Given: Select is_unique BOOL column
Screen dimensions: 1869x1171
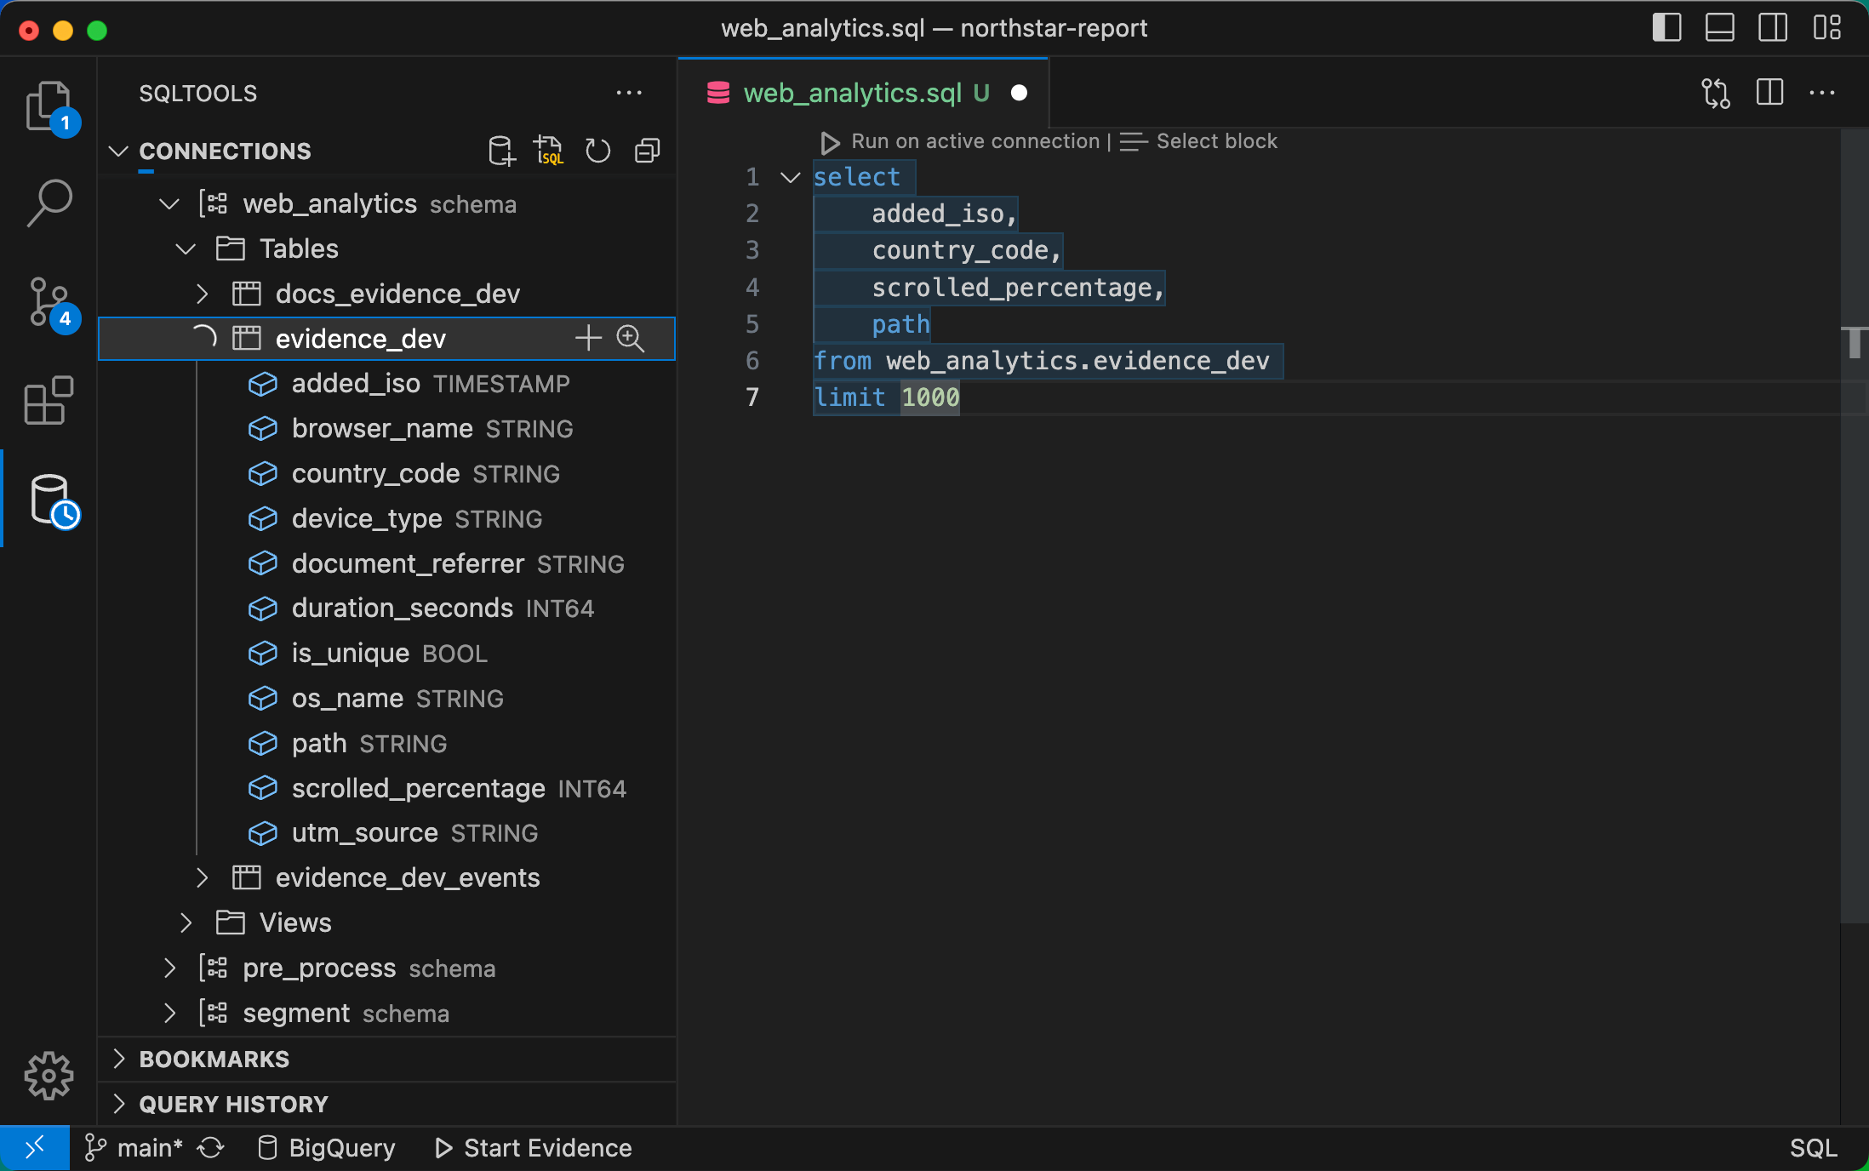Looking at the screenshot, I should tap(386, 654).
